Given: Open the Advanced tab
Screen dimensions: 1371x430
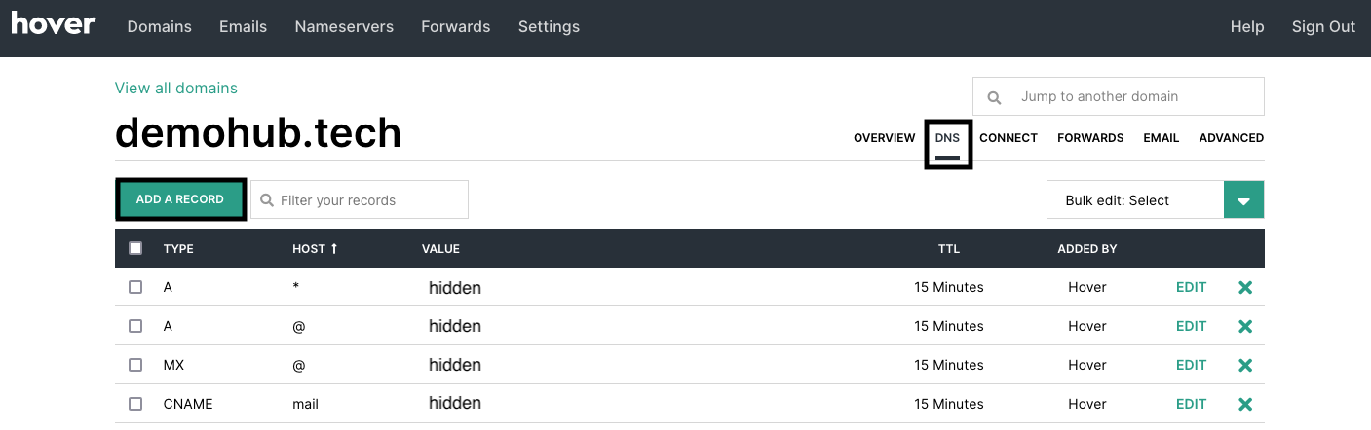Looking at the screenshot, I should point(1231,138).
